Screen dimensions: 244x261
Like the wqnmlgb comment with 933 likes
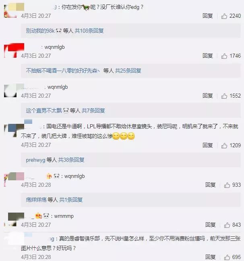pyautogui.click(x=227, y=185)
